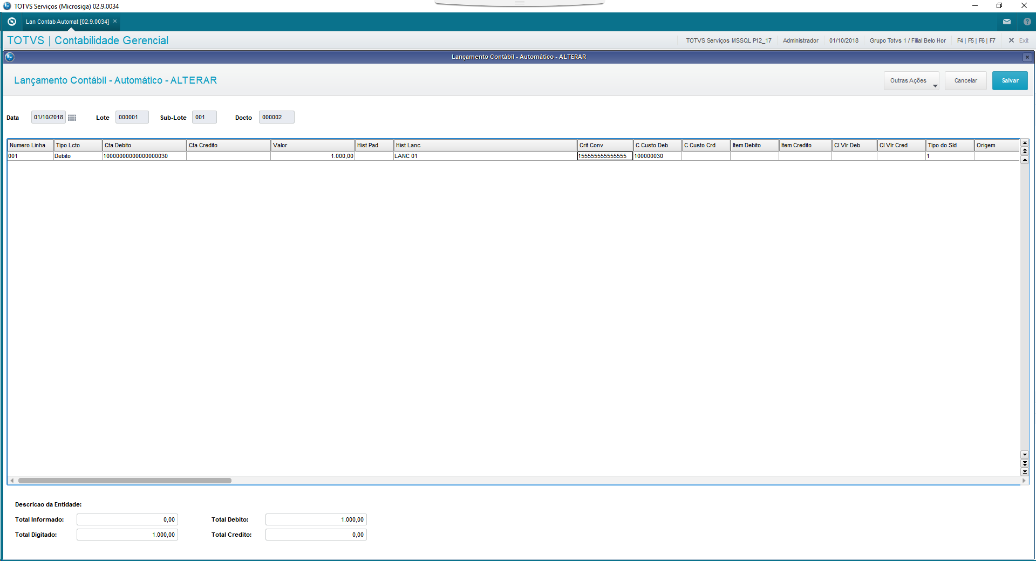Click the Cta Debito column header
The image size is (1036, 561).
click(145, 146)
